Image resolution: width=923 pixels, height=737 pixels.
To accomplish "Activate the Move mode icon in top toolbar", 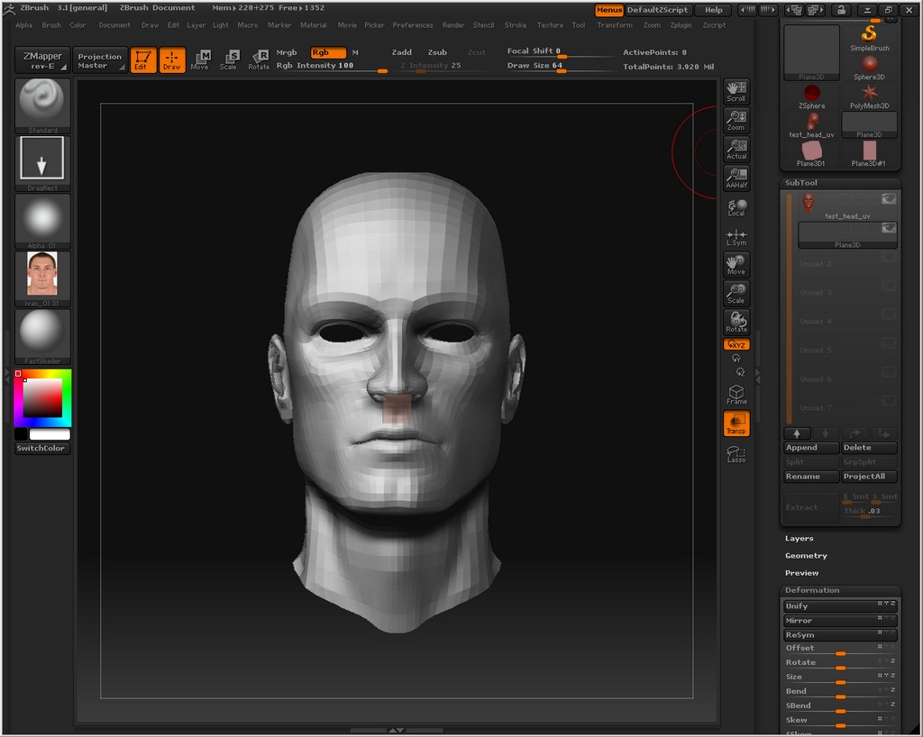I will click(200, 59).
